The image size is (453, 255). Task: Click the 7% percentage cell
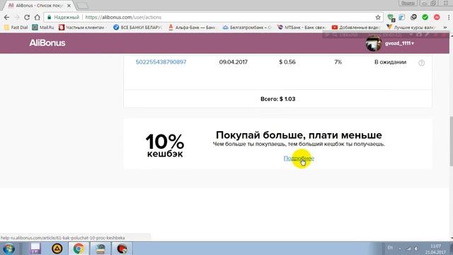pos(338,62)
